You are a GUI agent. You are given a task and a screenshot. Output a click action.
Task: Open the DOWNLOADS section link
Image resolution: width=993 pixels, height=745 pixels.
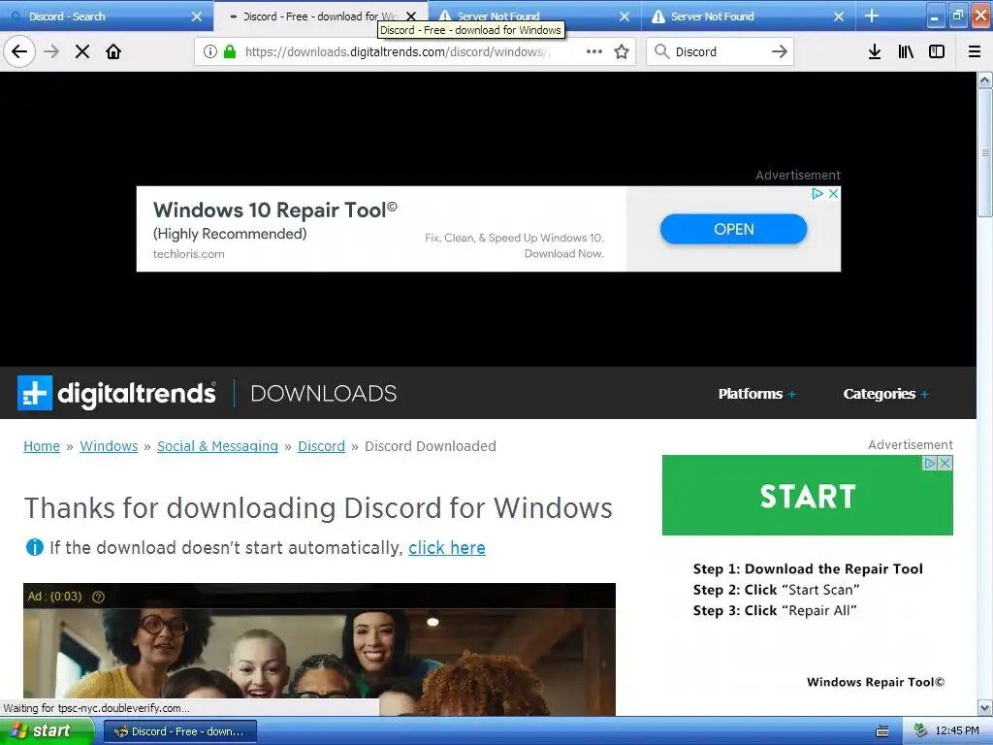tap(324, 394)
